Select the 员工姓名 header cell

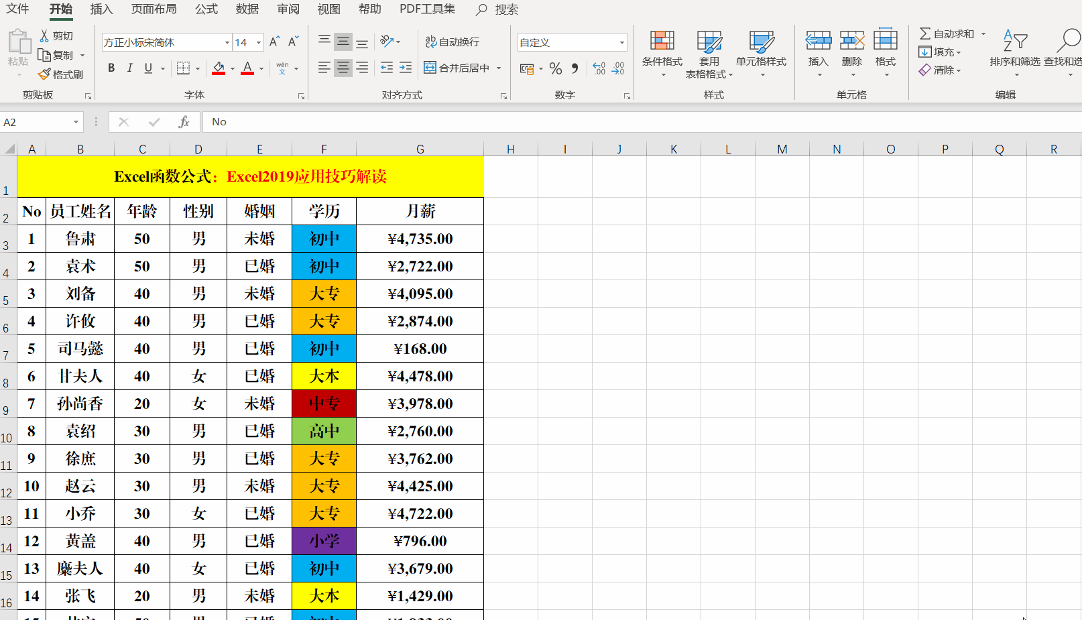tap(80, 211)
